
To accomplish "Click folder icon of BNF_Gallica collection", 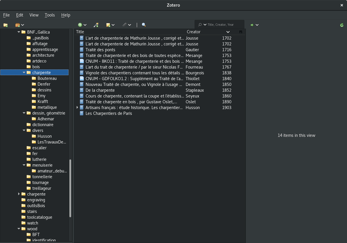I will click(x=23, y=32).
